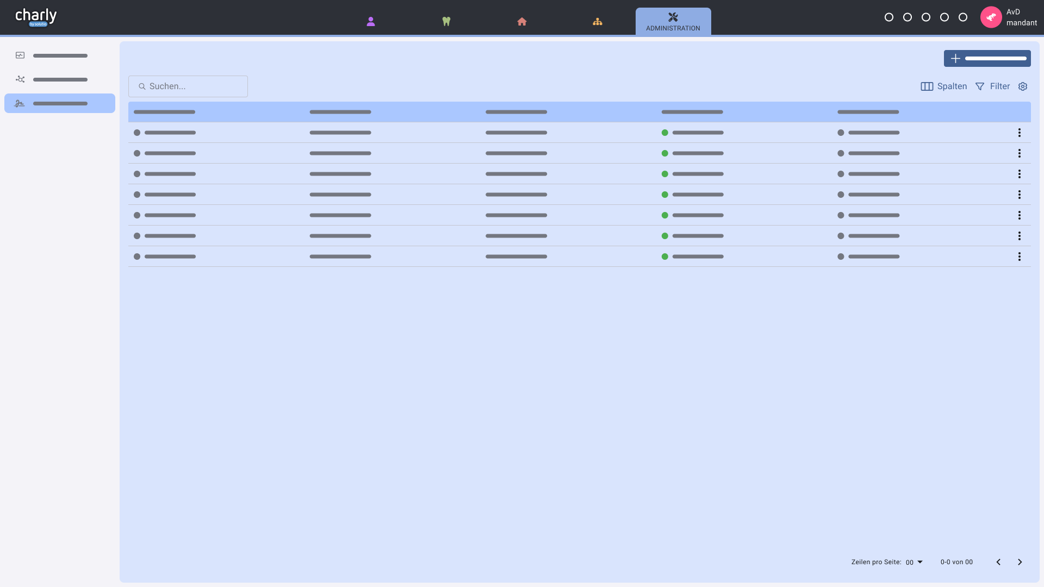Expand the Zeilen pro Seite dropdown
This screenshot has width=1044, height=587.
[x=915, y=562]
